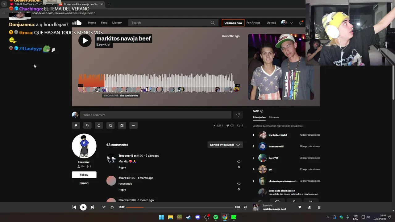The width and height of the screenshot is (395, 222).
Task: Open Discord from the taskbar
Action: tap(197, 217)
